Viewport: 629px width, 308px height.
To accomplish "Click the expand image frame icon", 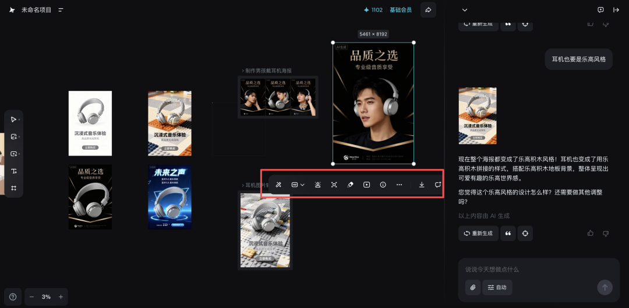I will [334, 185].
